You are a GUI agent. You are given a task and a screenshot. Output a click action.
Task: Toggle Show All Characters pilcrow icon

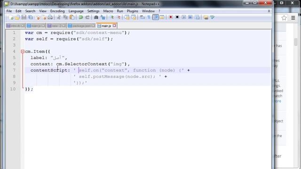(x=149, y=17)
